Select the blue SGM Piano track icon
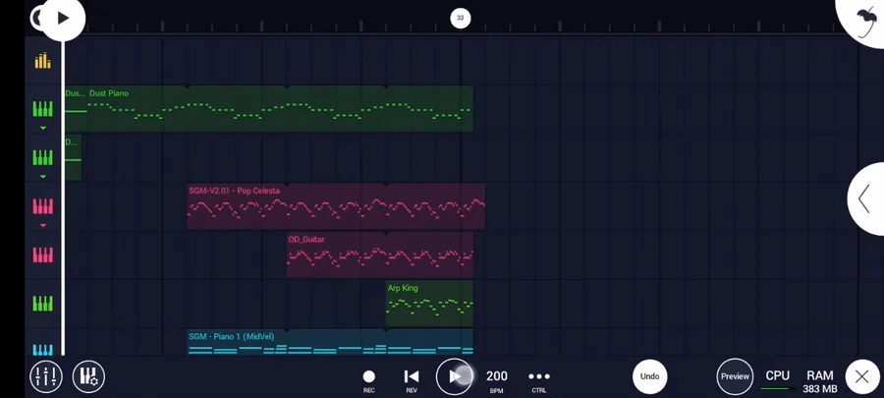Image resolution: width=884 pixels, height=398 pixels. tap(43, 350)
